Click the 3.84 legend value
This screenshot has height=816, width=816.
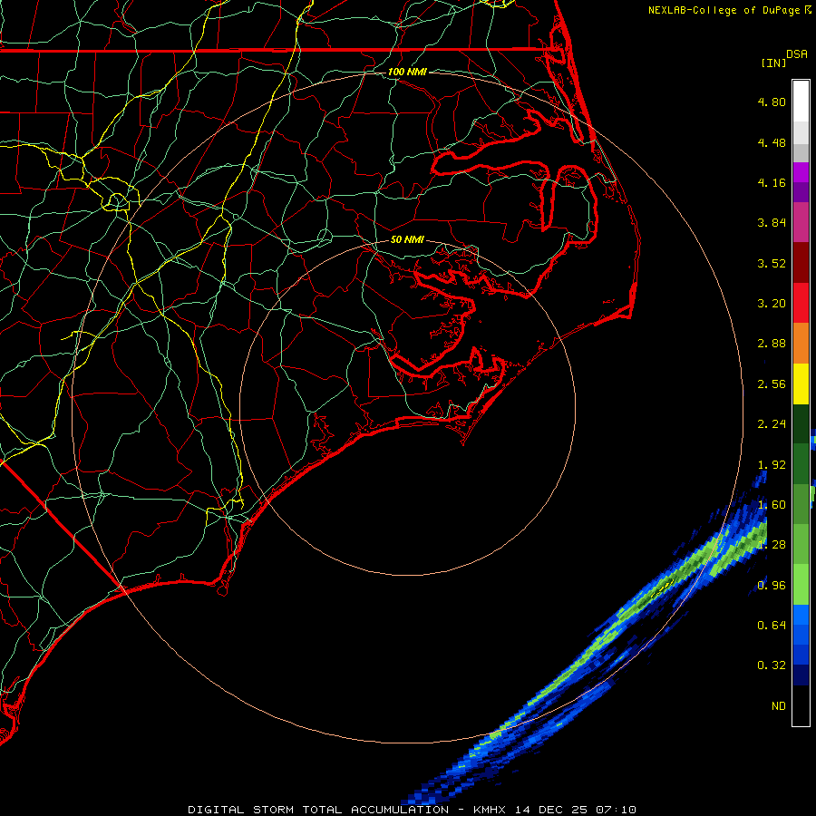(772, 223)
